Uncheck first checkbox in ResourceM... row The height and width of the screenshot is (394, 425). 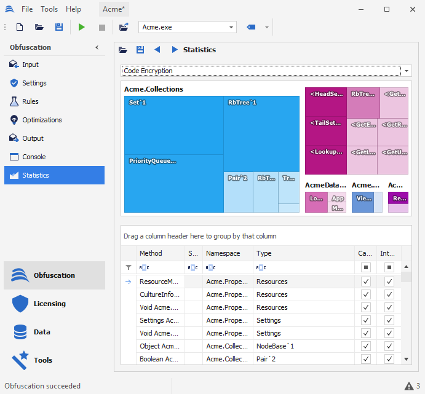point(366,282)
